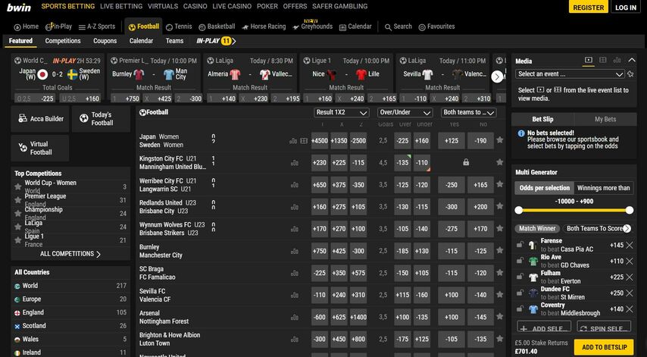
Task: Open live scoreboard icon for Japan Women match
Action: tap(304, 141)
